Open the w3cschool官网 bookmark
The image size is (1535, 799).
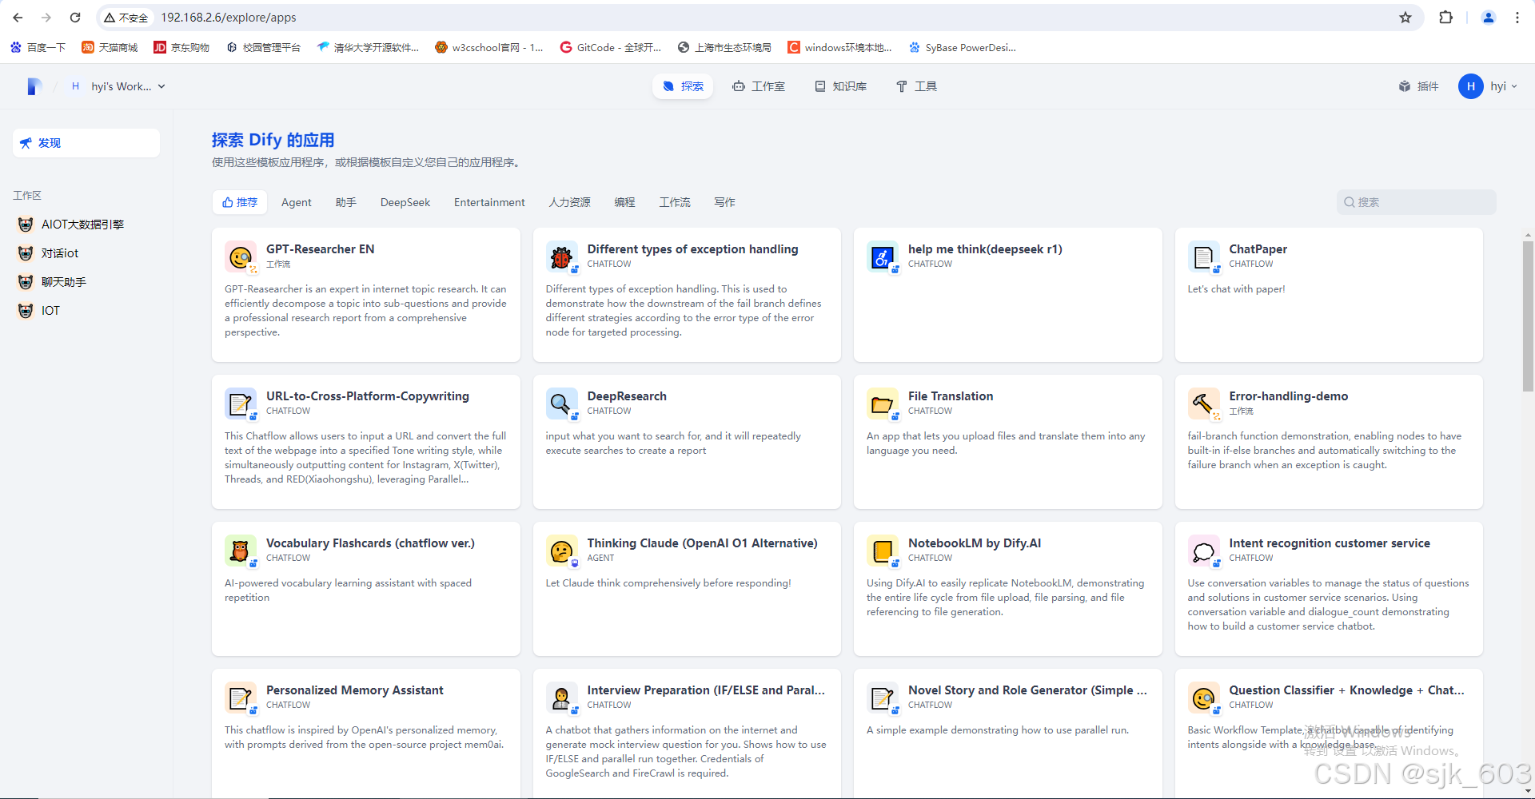pos(488,47)
